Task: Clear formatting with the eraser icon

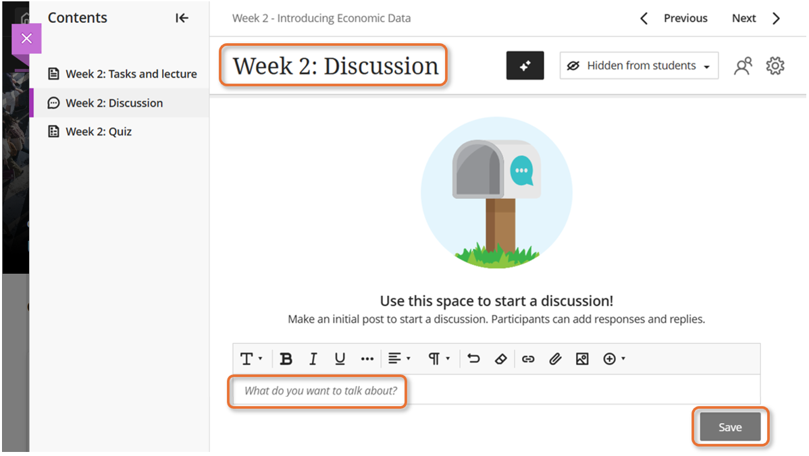Action: pyautogui.click(x=500, y=359)
